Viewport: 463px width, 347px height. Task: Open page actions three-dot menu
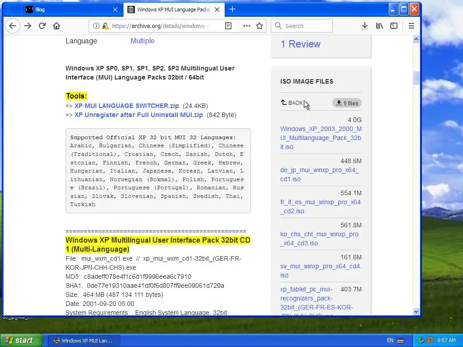click(246, 26)
